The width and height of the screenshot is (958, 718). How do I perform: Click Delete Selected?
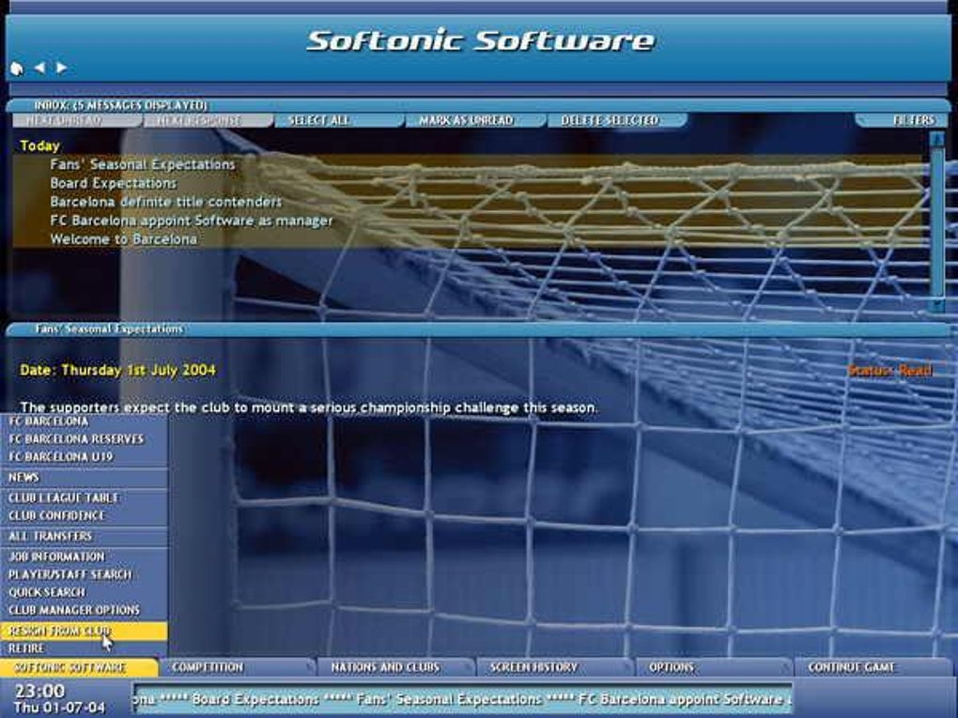[x=617, y=120]
